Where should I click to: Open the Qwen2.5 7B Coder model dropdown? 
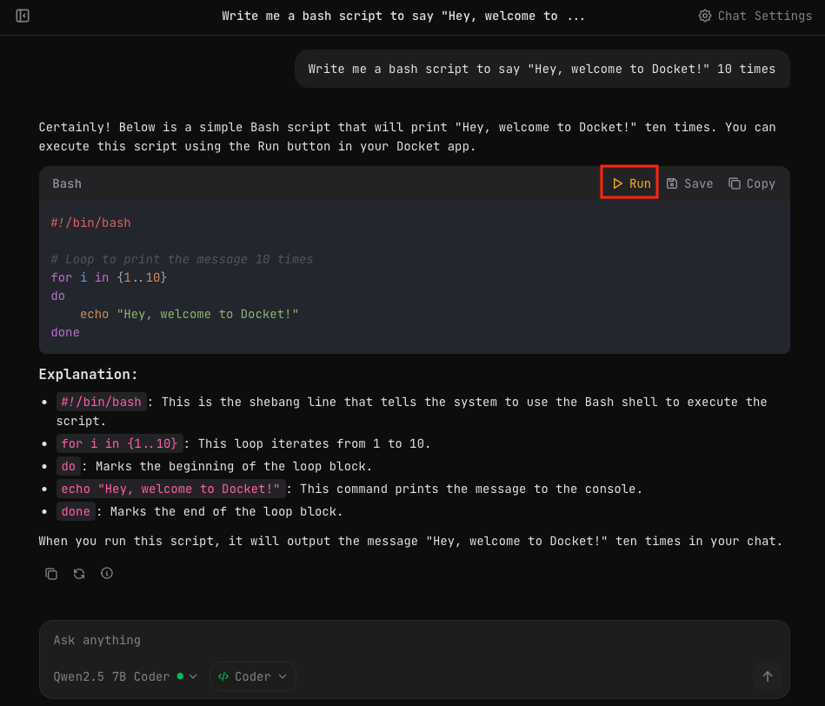click(x=124, y=676)
